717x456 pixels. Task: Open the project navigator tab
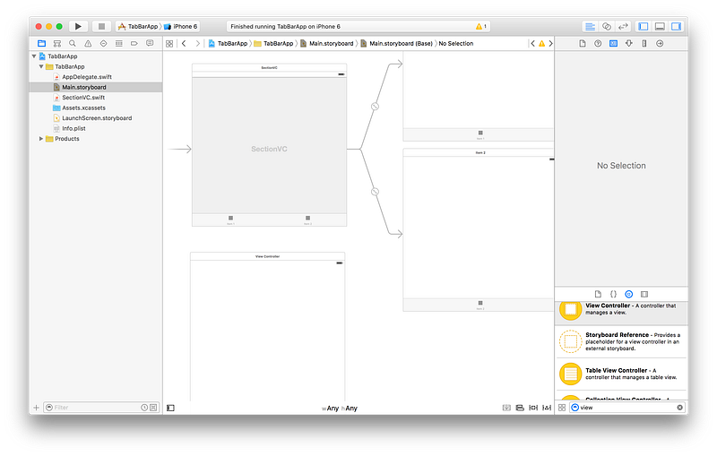point(41,43)
